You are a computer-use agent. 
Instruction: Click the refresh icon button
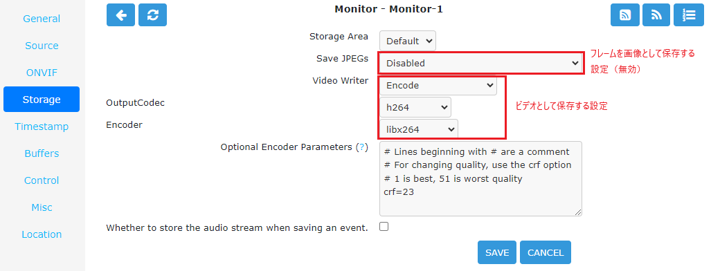153,15
